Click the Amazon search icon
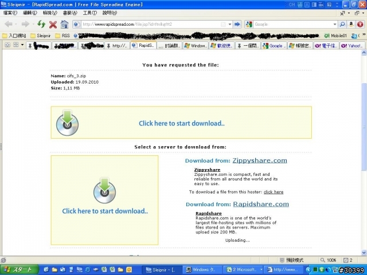This screenshot has height=275, width=367. point(351,24)
